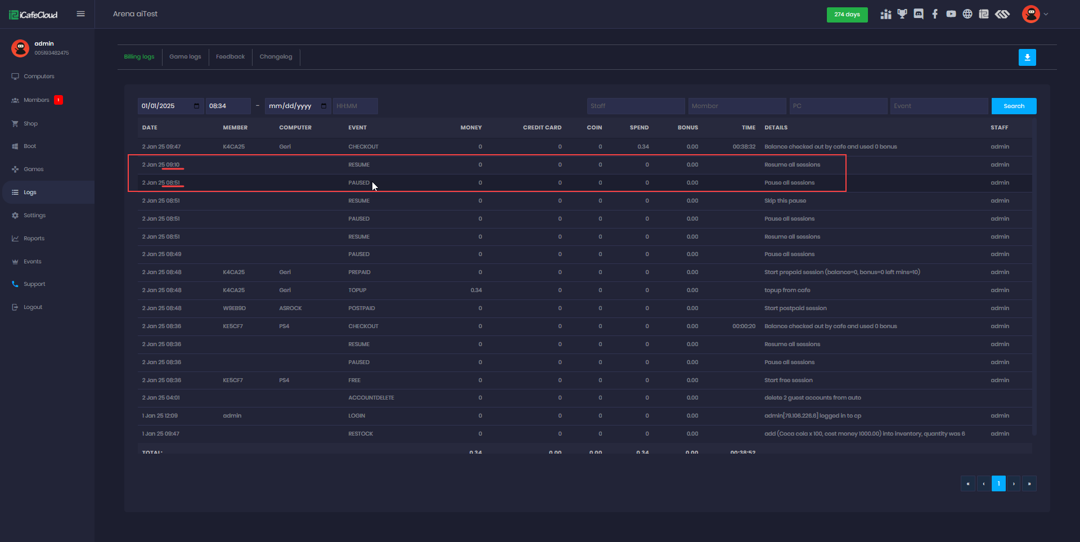This screenshot has height=542, width=1080.
Task: Click the 274 days license button
Action: click(x=847, y=15)
